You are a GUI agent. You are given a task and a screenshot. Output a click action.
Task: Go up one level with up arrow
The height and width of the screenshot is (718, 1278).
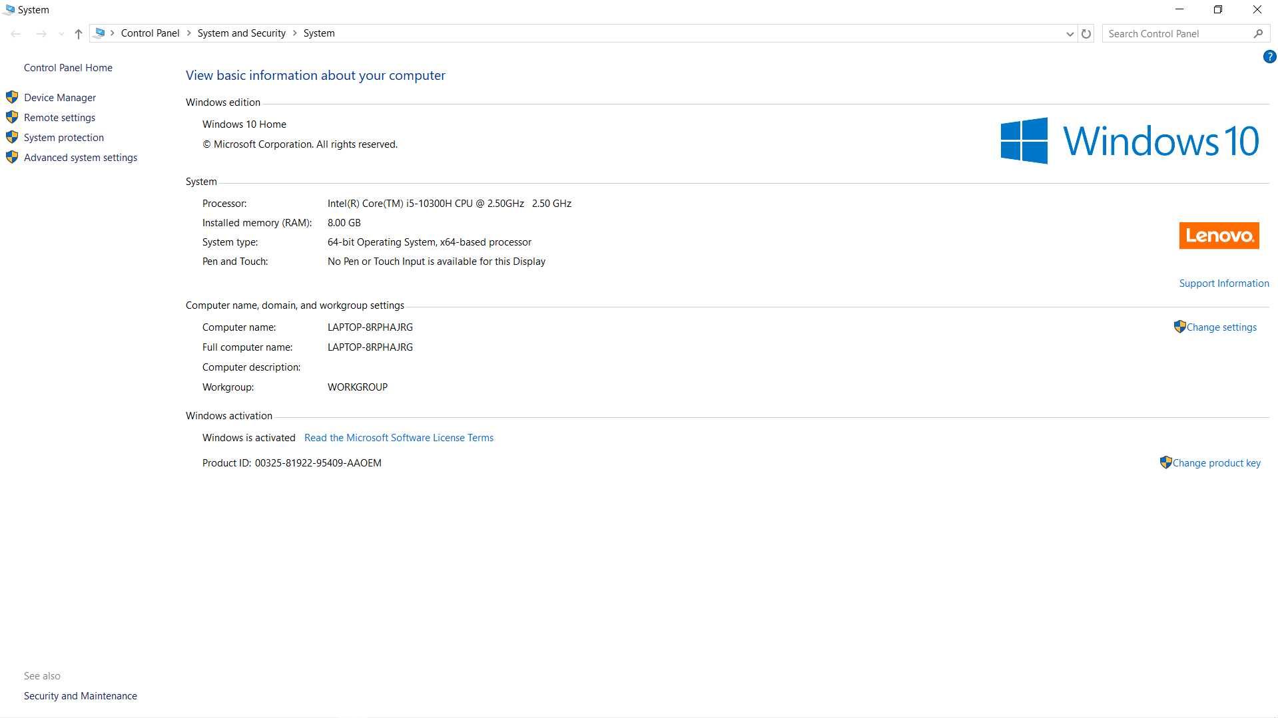79,34
